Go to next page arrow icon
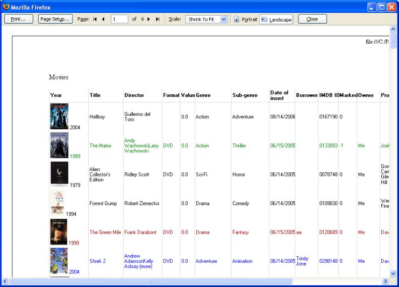This screenshot has width=399, height=287. tap(148, 19)
